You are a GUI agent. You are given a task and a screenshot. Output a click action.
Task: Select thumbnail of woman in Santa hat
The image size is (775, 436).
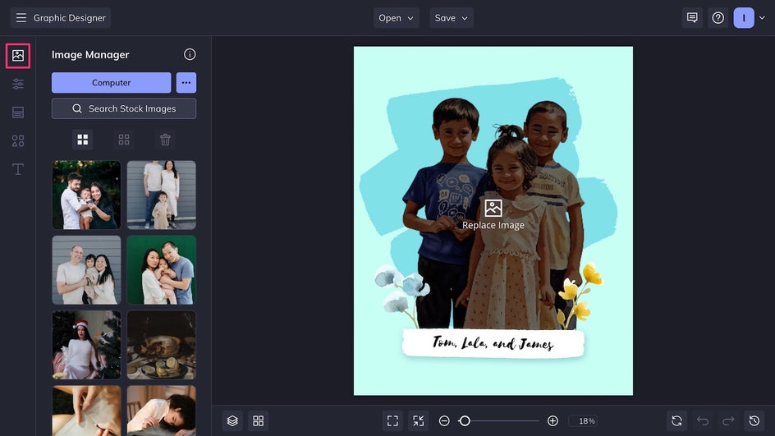click(x=86, y=345)
